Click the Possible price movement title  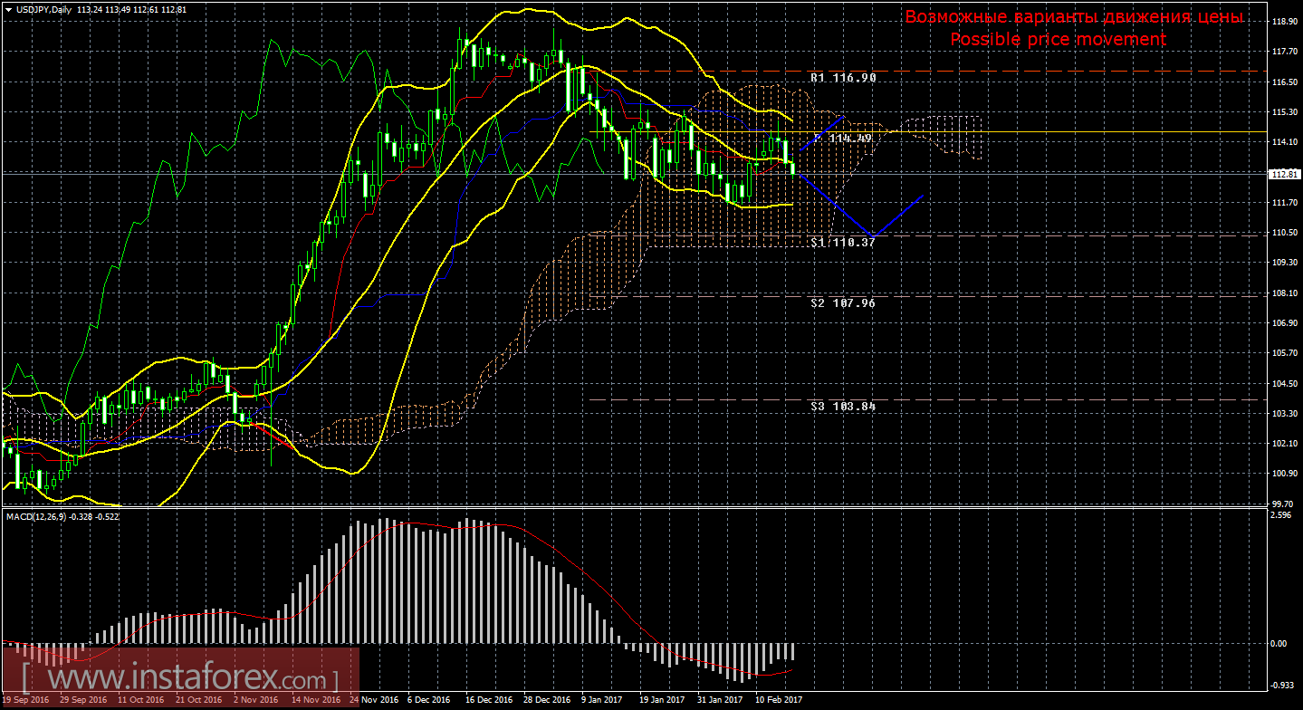1058,39
